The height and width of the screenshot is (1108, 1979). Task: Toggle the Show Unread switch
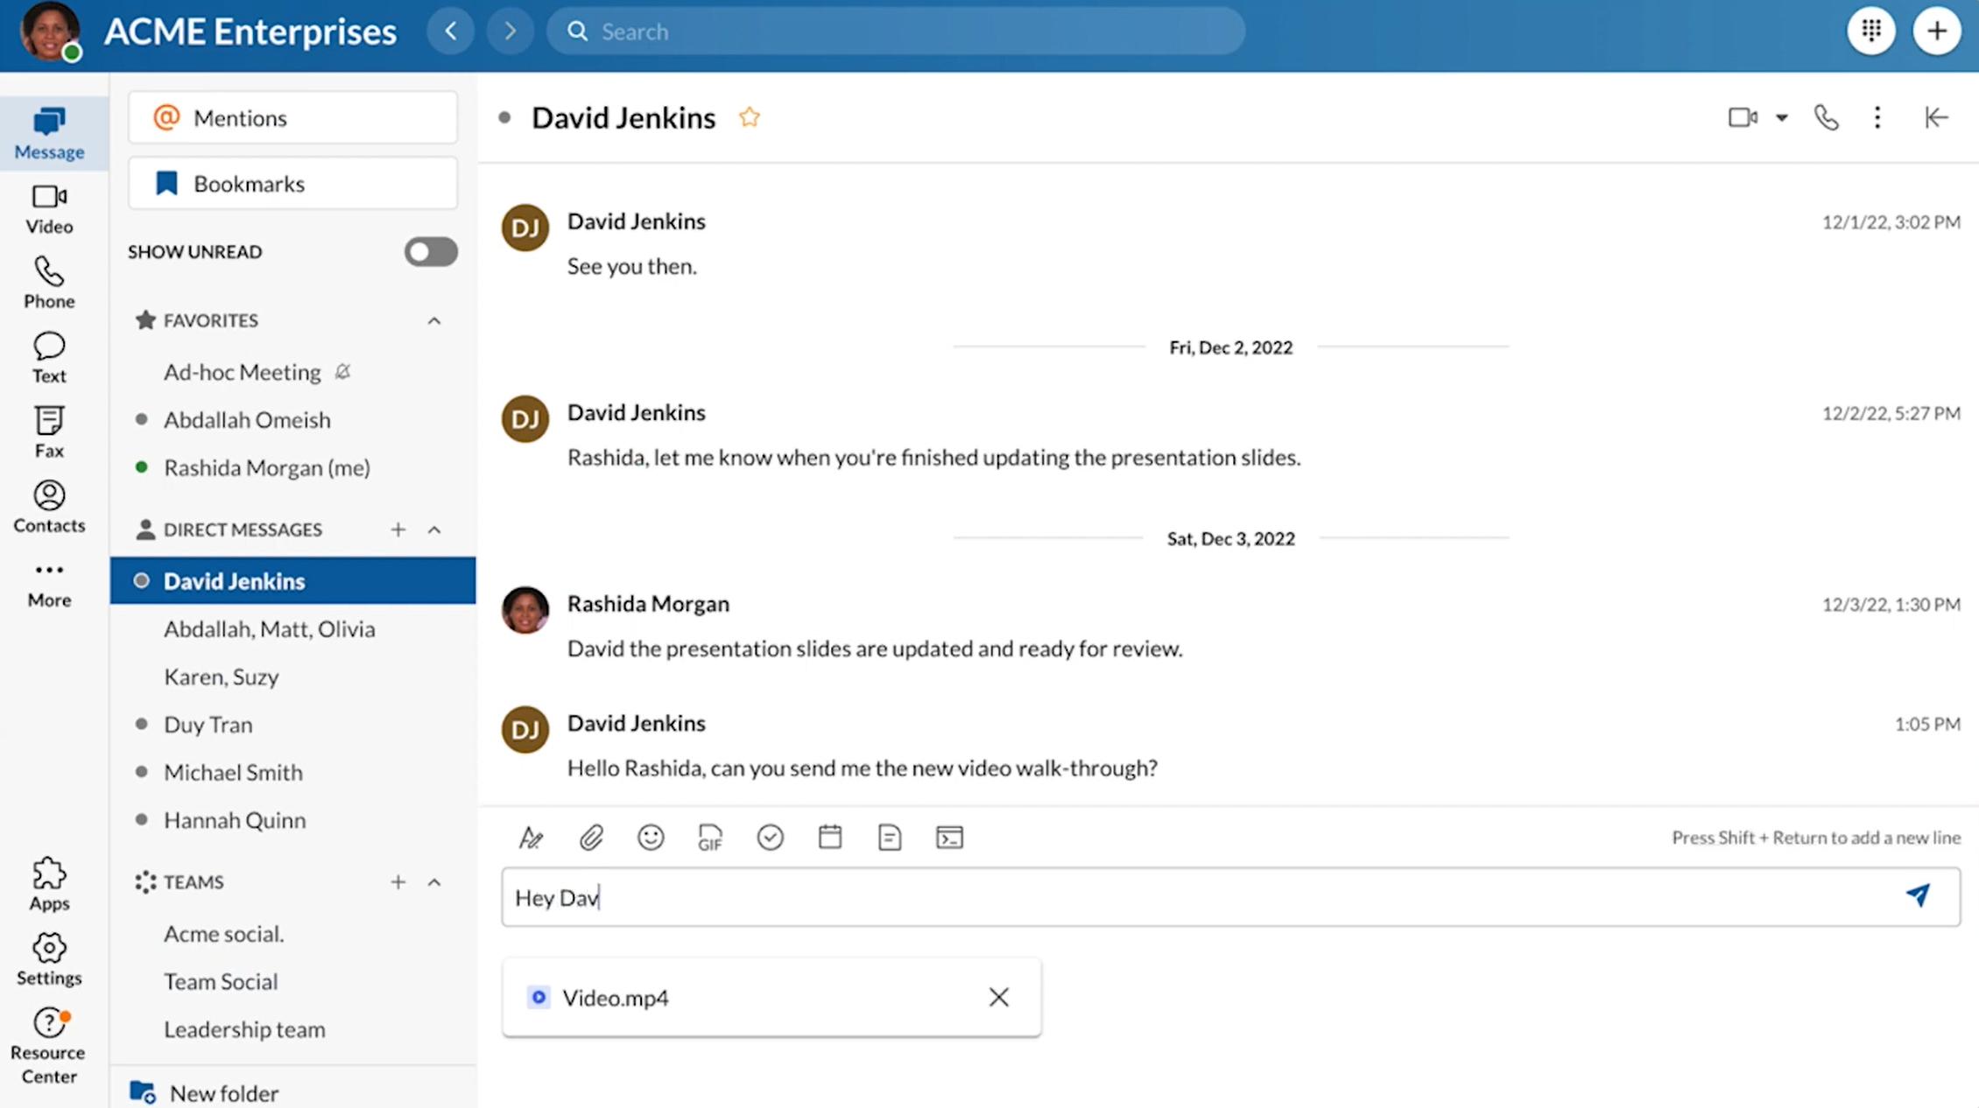coord(431,252)
